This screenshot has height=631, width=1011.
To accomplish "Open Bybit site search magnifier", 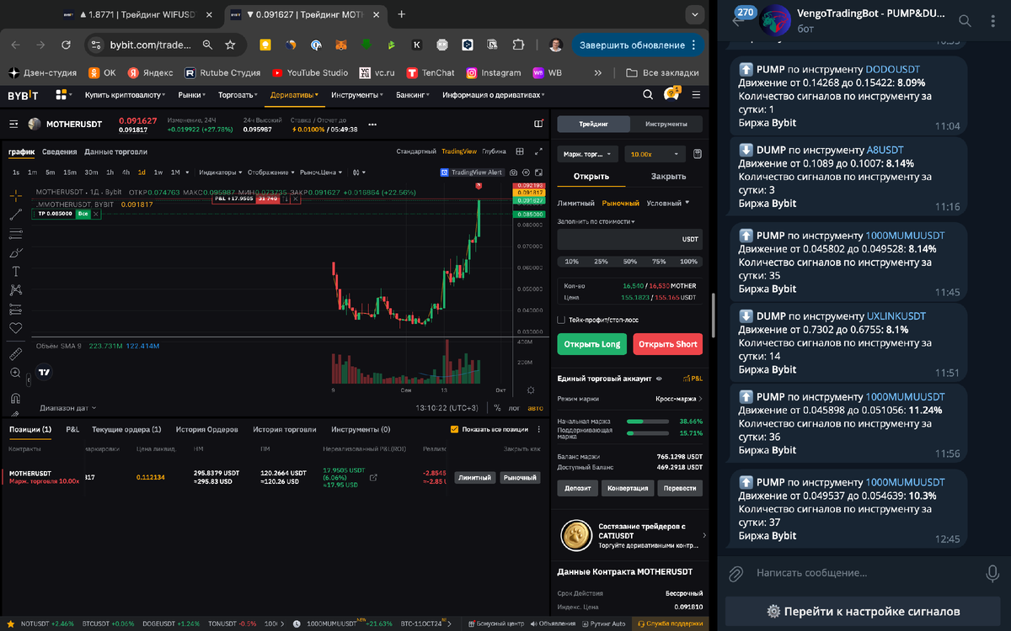I will 649,95.
